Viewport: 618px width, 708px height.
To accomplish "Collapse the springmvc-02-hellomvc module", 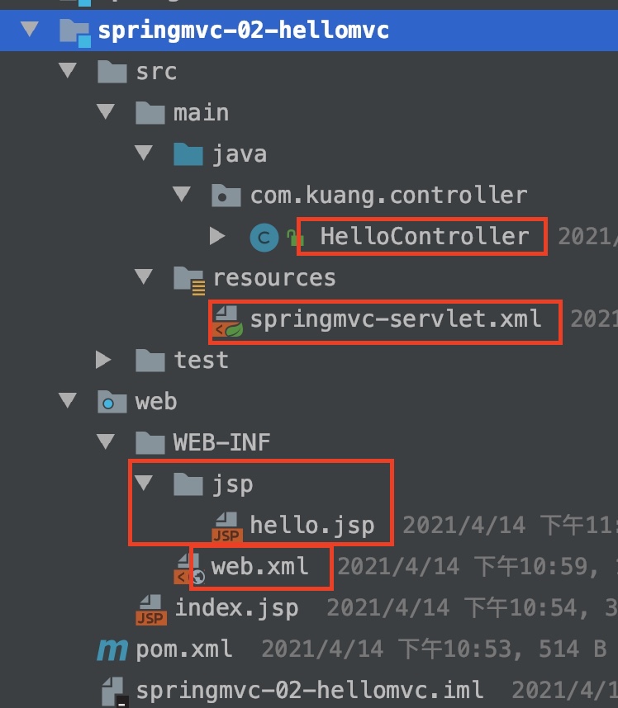I will pos(30,31).
